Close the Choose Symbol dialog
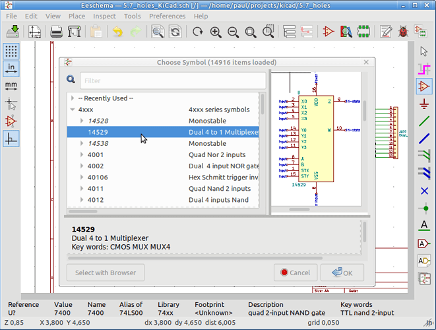 pyautogui.click(x=366, y=62)
